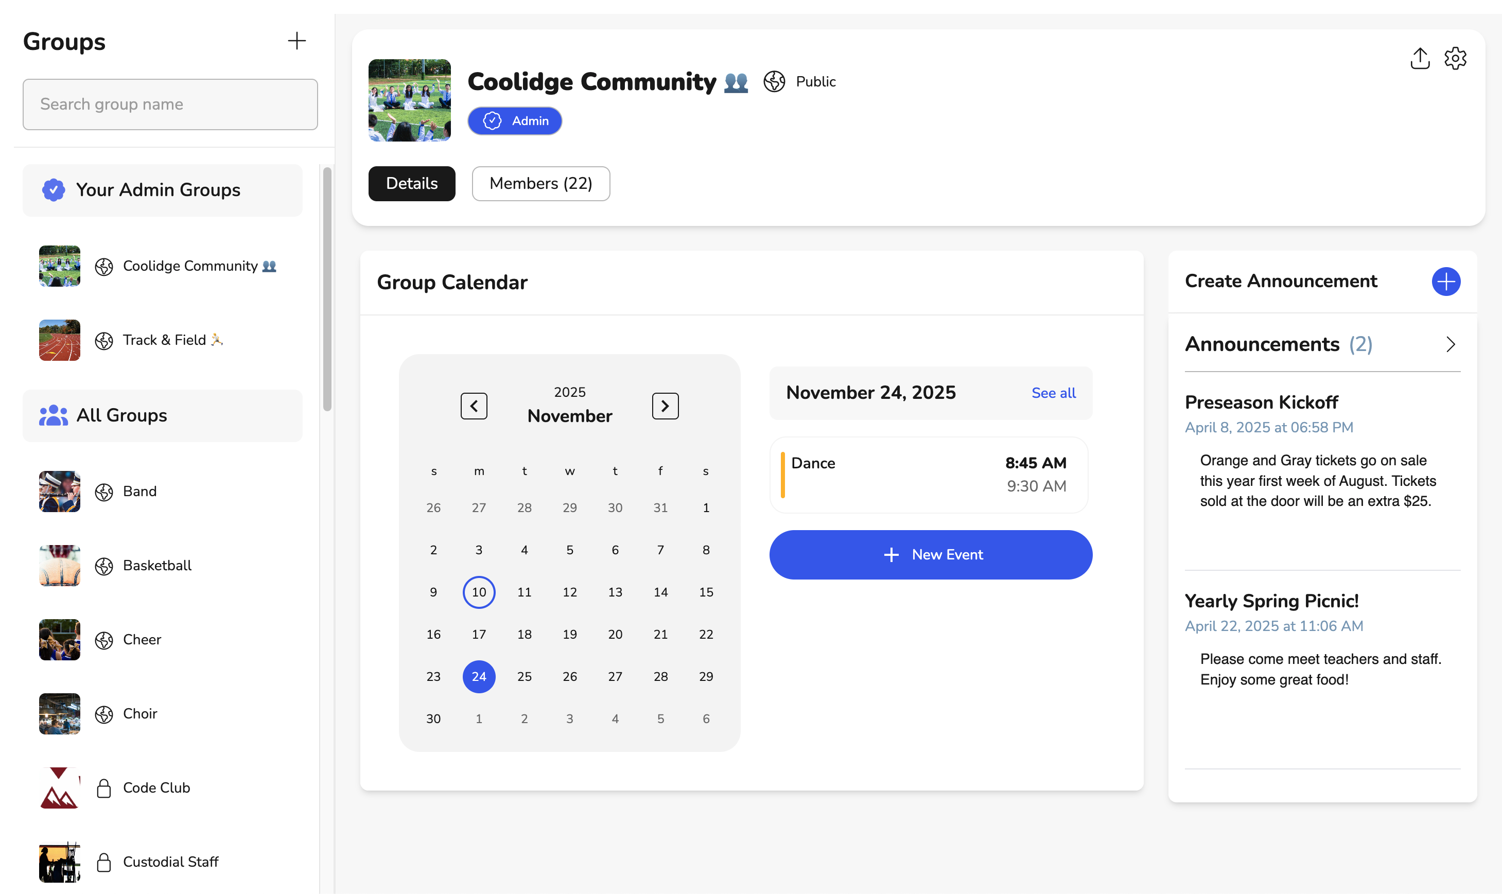Click the badge icon beside Your Admin Groups
1502x894 pixels.
pos(54,190)
